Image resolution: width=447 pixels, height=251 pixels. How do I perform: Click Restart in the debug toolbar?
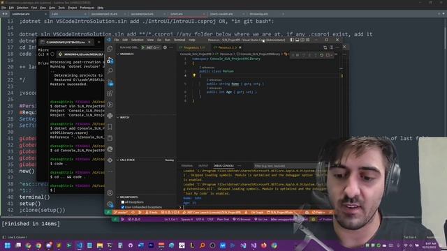(321, 55)
